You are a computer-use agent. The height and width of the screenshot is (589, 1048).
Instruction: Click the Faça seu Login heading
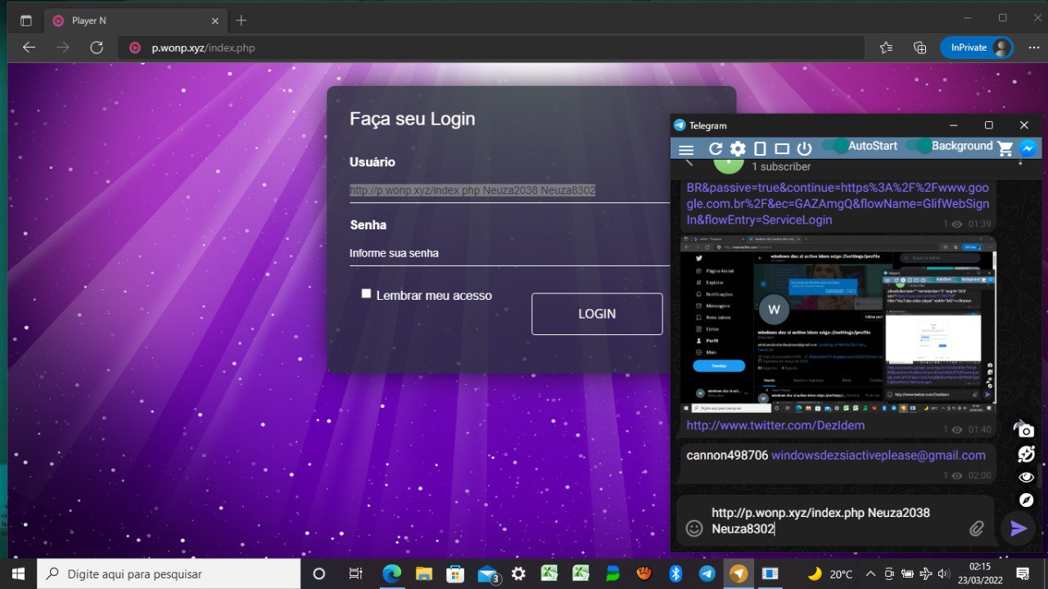pos(413,119)
